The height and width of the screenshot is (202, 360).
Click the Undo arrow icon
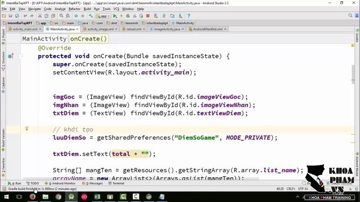tap(25, 16)
